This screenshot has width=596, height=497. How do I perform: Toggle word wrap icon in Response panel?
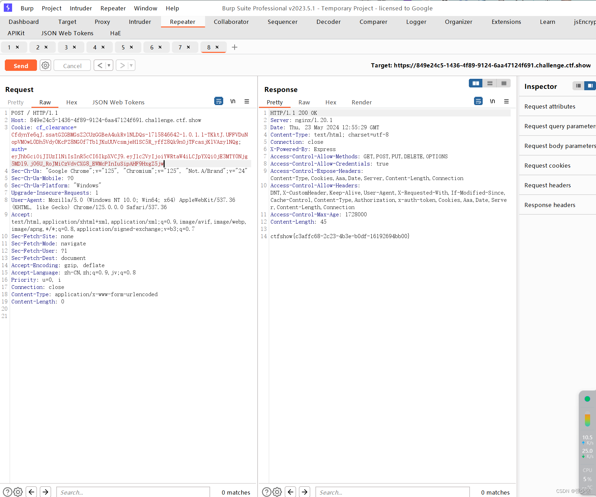click(x=478, y=101)
